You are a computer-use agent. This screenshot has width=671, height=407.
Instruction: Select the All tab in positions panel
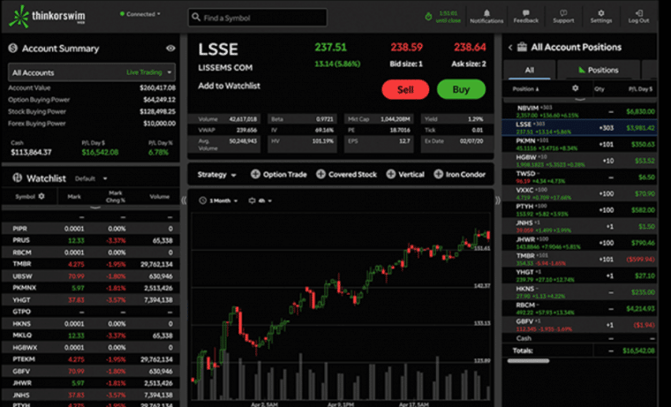tap(529, 70)
